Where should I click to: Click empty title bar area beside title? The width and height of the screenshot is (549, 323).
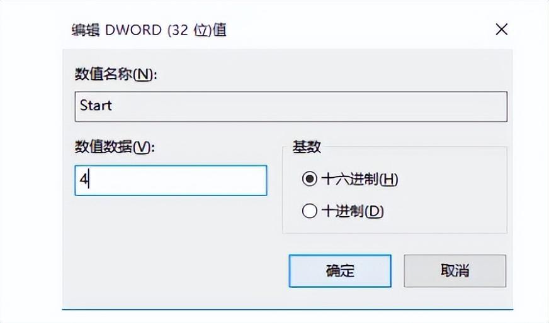point(357,30)
